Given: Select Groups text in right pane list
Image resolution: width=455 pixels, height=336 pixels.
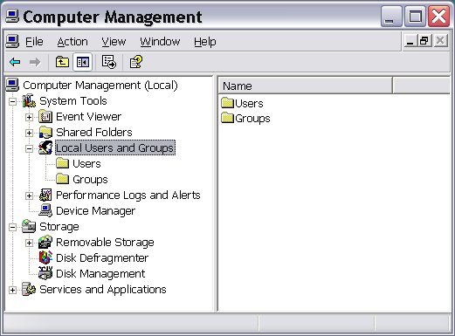Looking at the screenshot, I should point(252,119).
